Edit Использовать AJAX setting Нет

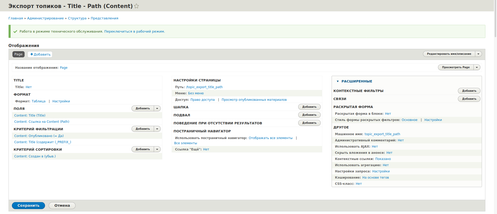pyautogui.click(x=375, y=147)
